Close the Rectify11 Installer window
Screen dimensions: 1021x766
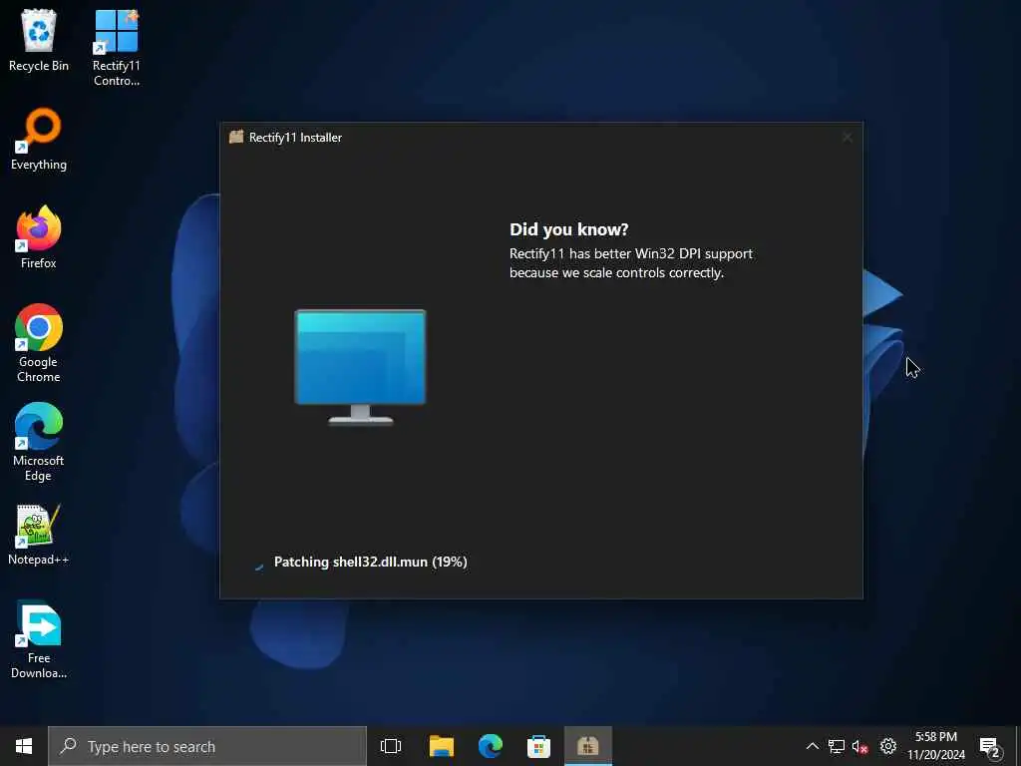tap(847, 138)
